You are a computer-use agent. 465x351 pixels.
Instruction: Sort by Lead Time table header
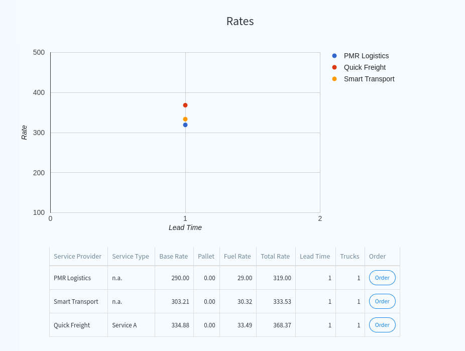pos(315,256)
